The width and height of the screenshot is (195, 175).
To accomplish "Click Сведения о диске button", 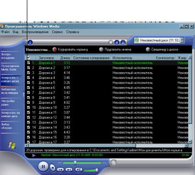I will (x=162, y=49).
